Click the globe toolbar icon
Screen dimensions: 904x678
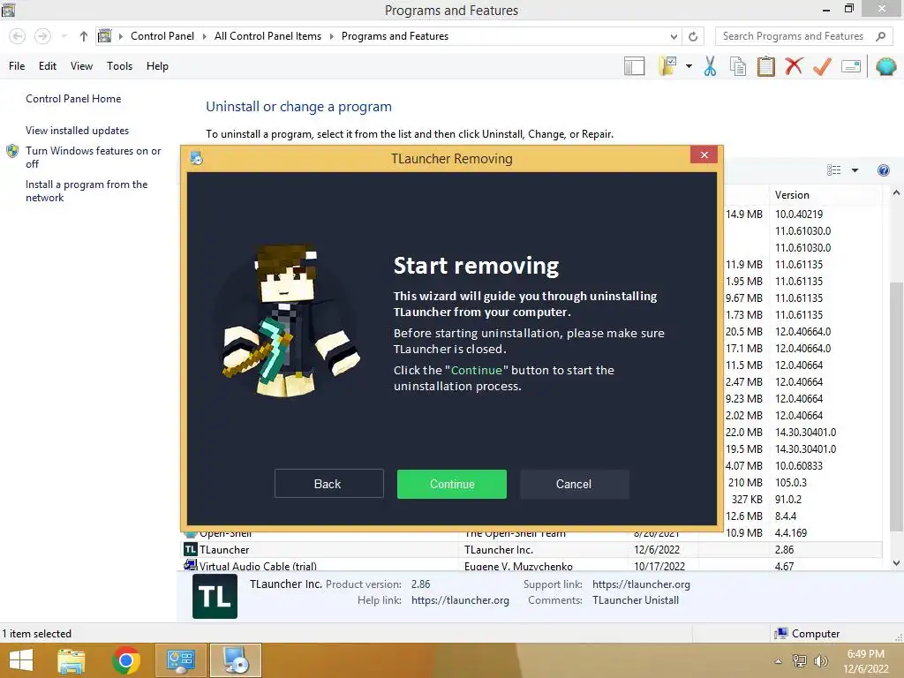click(x=886, y=66)
